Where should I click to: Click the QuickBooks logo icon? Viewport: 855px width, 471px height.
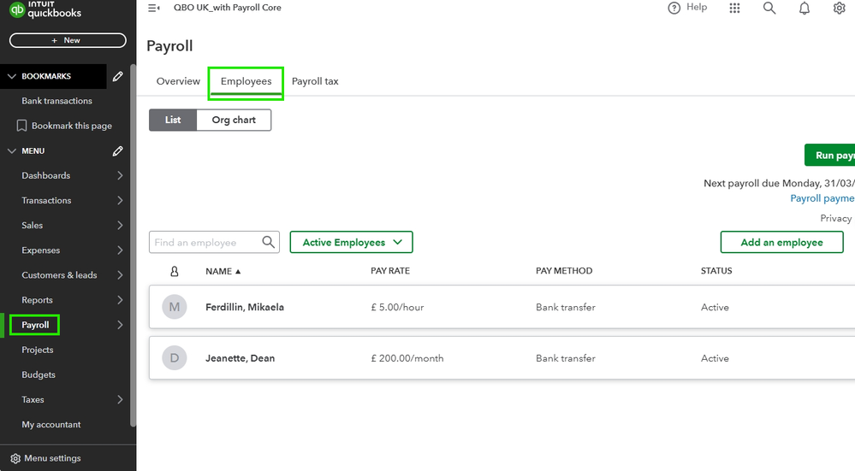(x=16, y=10)
